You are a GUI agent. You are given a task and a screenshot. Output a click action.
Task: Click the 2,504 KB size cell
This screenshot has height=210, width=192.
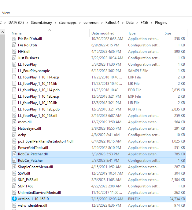click(x=178, y=180)
